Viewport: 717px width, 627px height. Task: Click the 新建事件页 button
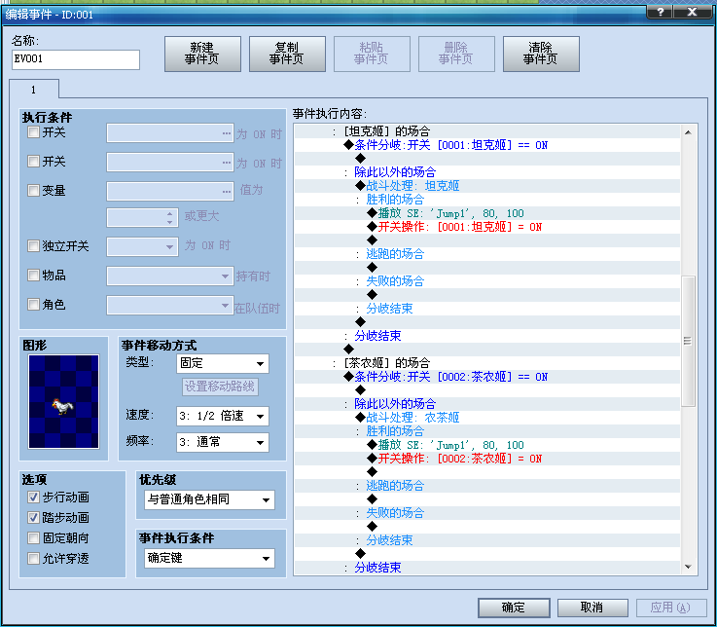[x=202, y=54]
